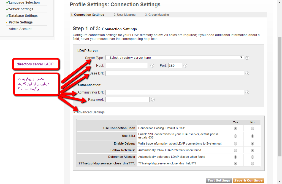
Task: Open the Server Type dropdown
Action: [x=175, y=58]
